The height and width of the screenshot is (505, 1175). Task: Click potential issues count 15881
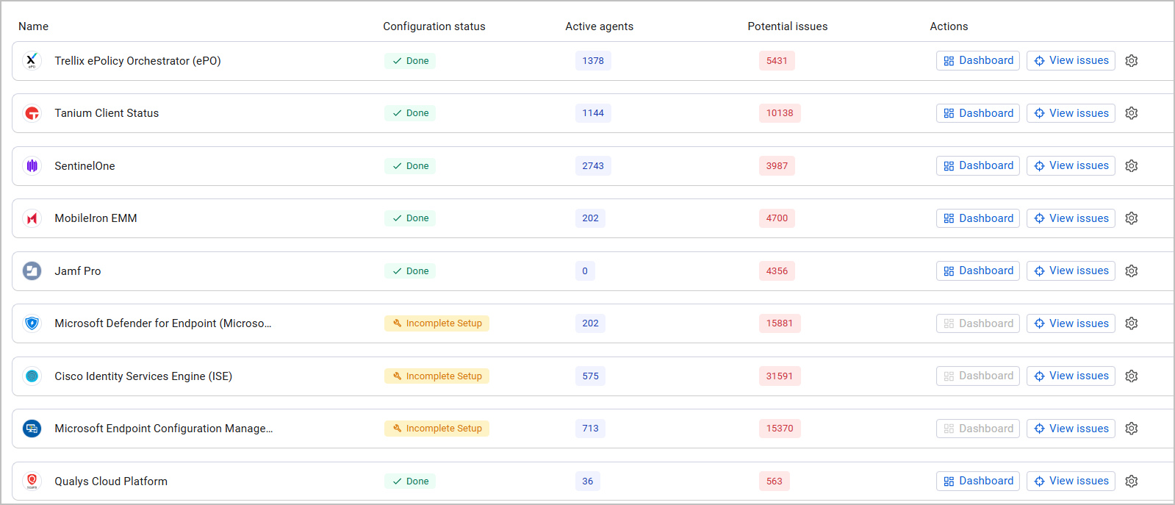780,323
